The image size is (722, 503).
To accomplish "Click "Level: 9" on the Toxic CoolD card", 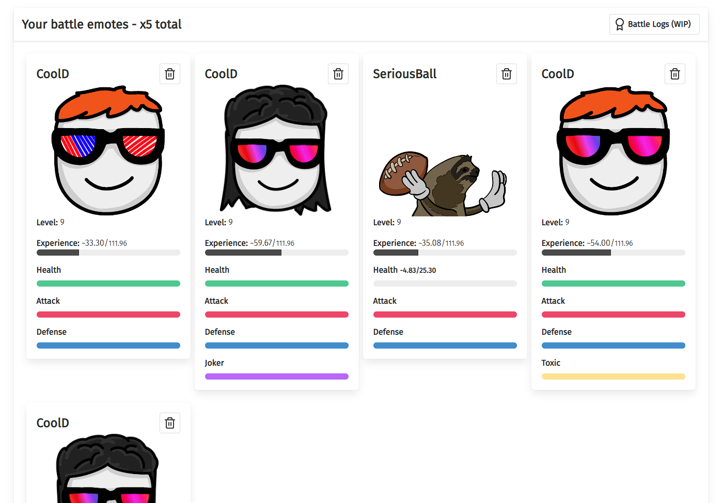I will pos(556,222).
